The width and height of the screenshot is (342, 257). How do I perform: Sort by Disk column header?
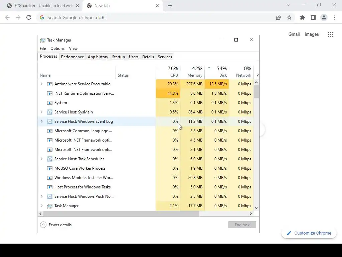(x=217, y=72)
